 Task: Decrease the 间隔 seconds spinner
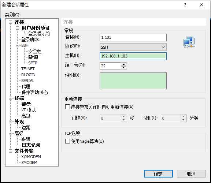point(123,120)
